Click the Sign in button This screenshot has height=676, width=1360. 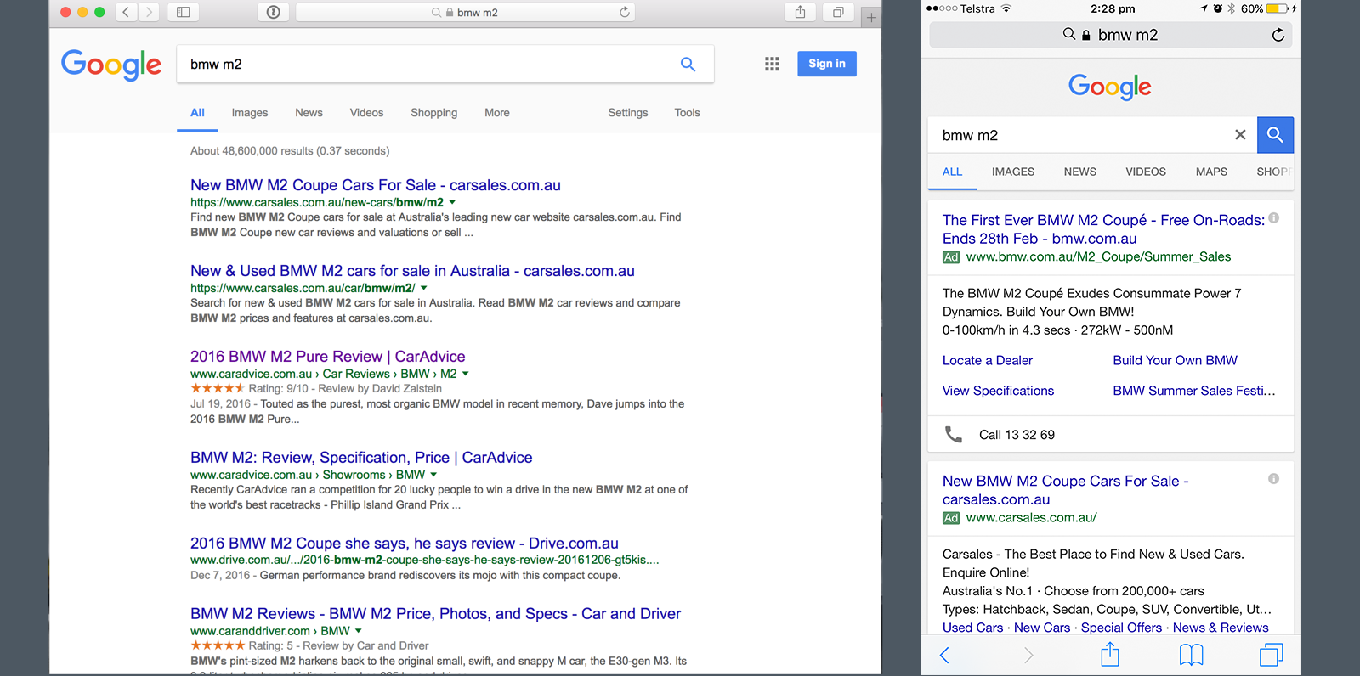click(827, 64)
